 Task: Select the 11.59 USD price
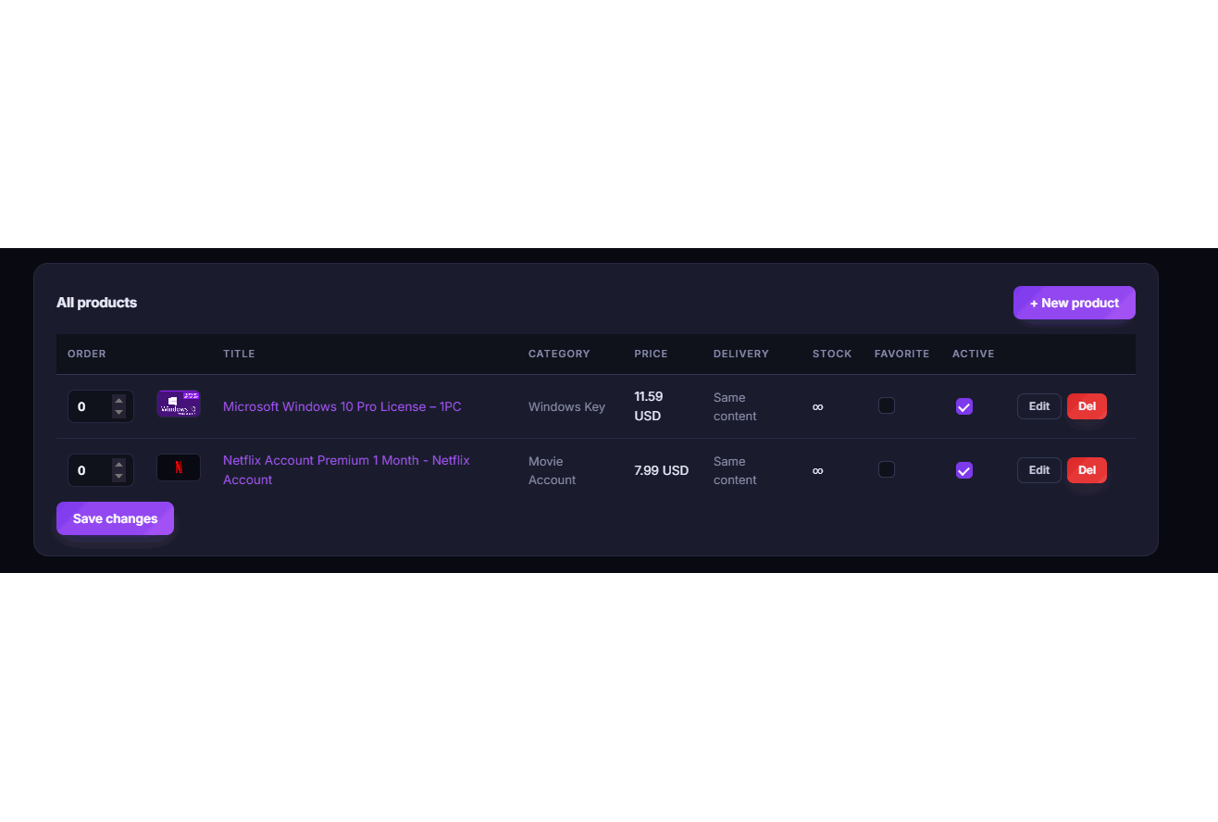click(x=648, y=406)
